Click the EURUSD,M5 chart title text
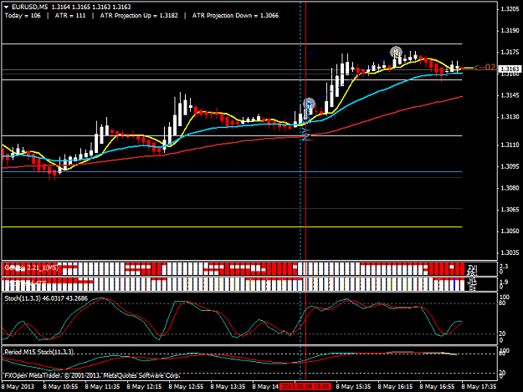This screenshot has width=523, height=392. pyautogui.click(x=29, y=7)
